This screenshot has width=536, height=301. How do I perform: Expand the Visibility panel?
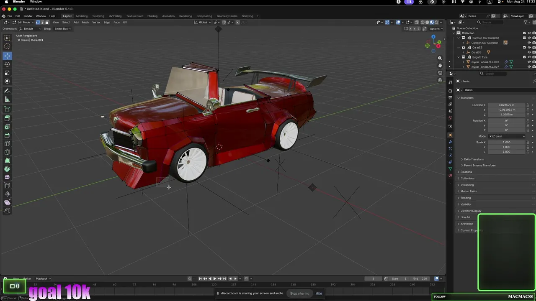(x=466, y=204)
